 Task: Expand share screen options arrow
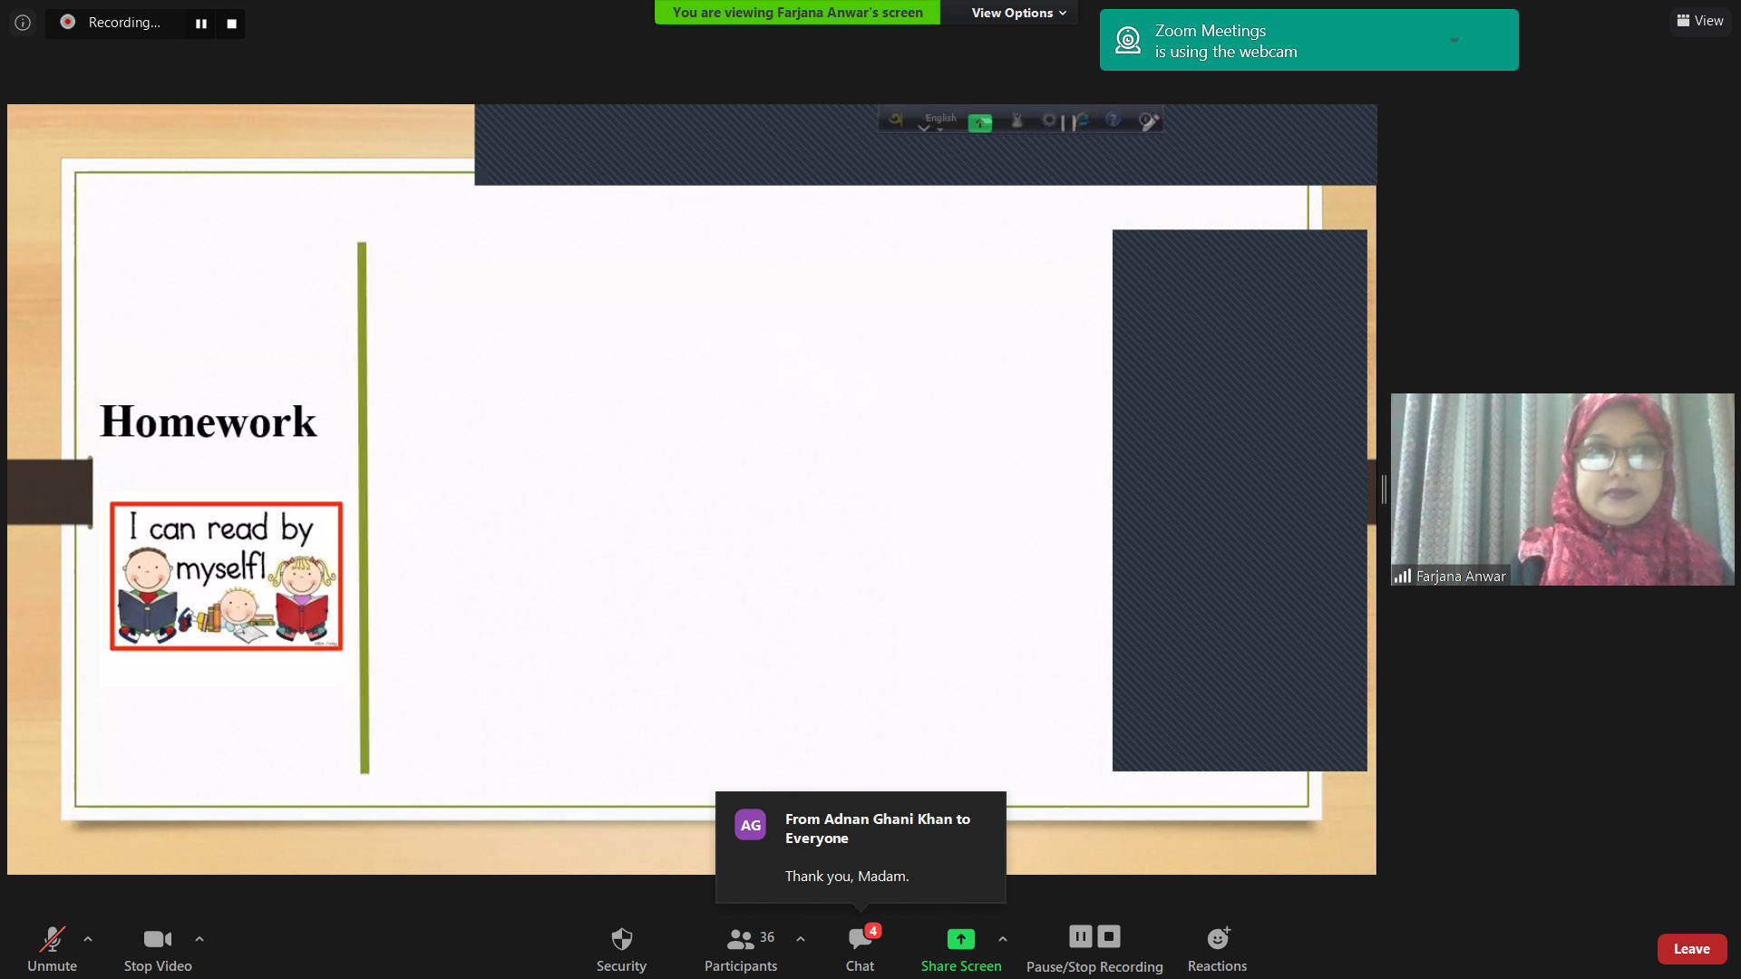pos(1003,939)
